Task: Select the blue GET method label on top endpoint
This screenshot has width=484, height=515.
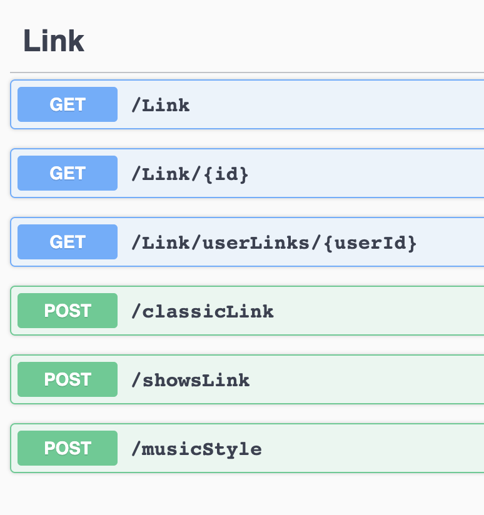Action: 67,104
